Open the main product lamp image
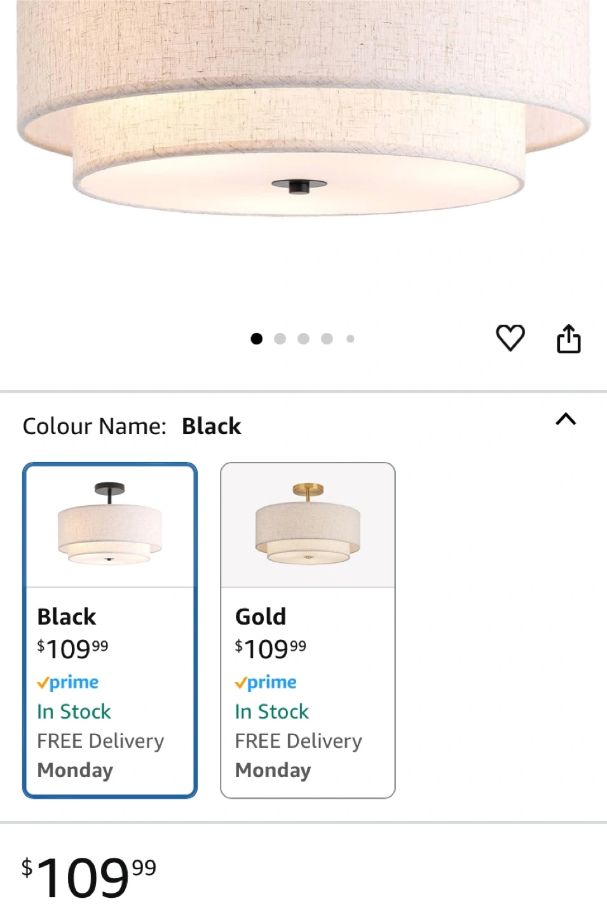The image size is (607, 915). coord(303,127)
